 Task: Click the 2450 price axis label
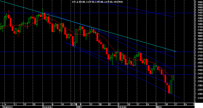200,74
